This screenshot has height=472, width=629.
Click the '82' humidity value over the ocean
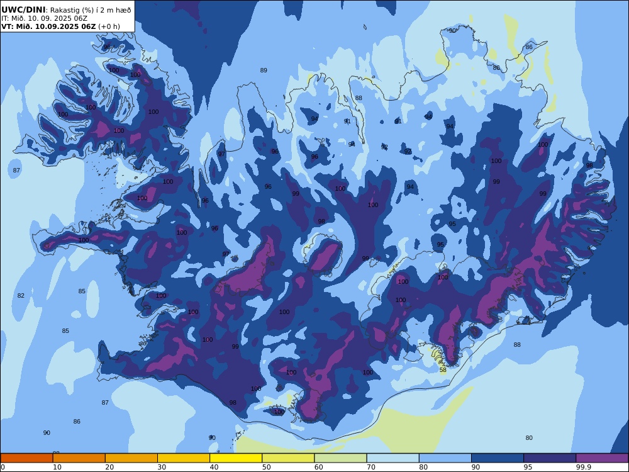click(x=21, y=295)
